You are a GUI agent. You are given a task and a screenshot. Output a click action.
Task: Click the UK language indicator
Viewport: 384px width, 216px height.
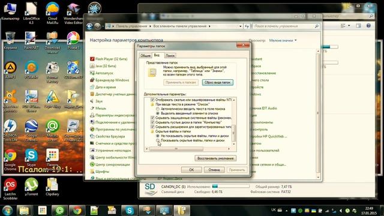coord(274,210)
